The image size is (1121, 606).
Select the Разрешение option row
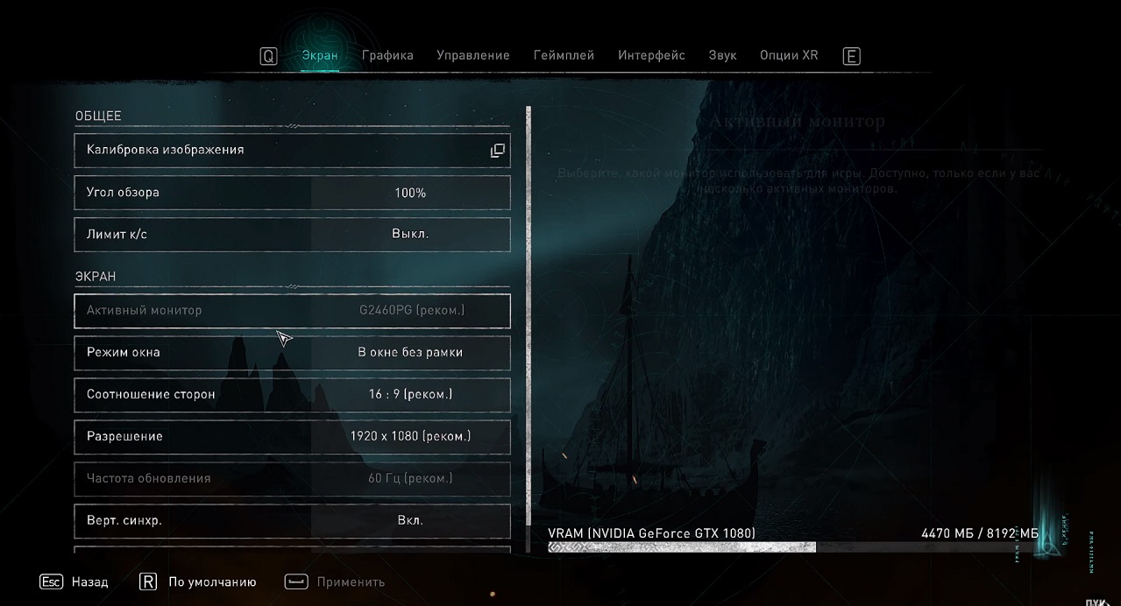point(292,437)
